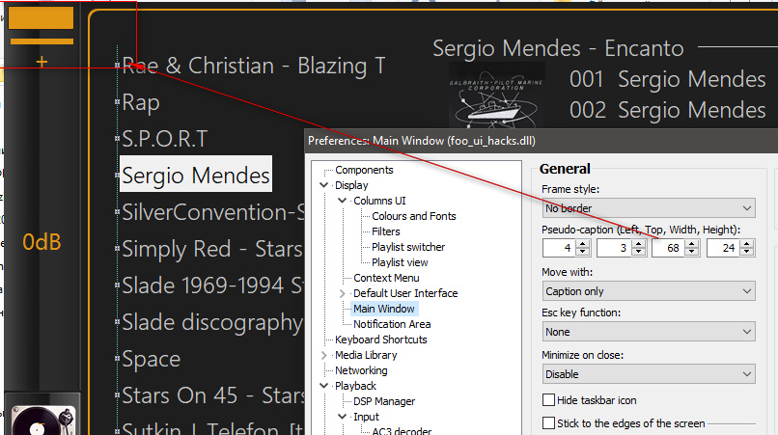The width and height of the screenshot is (778, 435).
Task: Click the orange plus volume button
Action: point(41,62)
